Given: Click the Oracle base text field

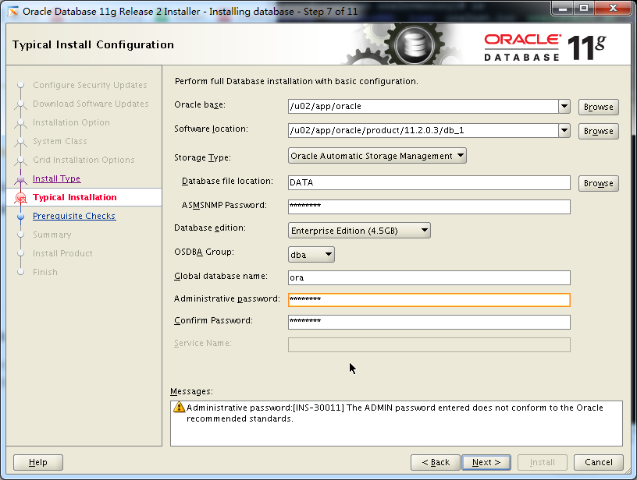Looking at the screenshot, I should (x=423, y=107).
